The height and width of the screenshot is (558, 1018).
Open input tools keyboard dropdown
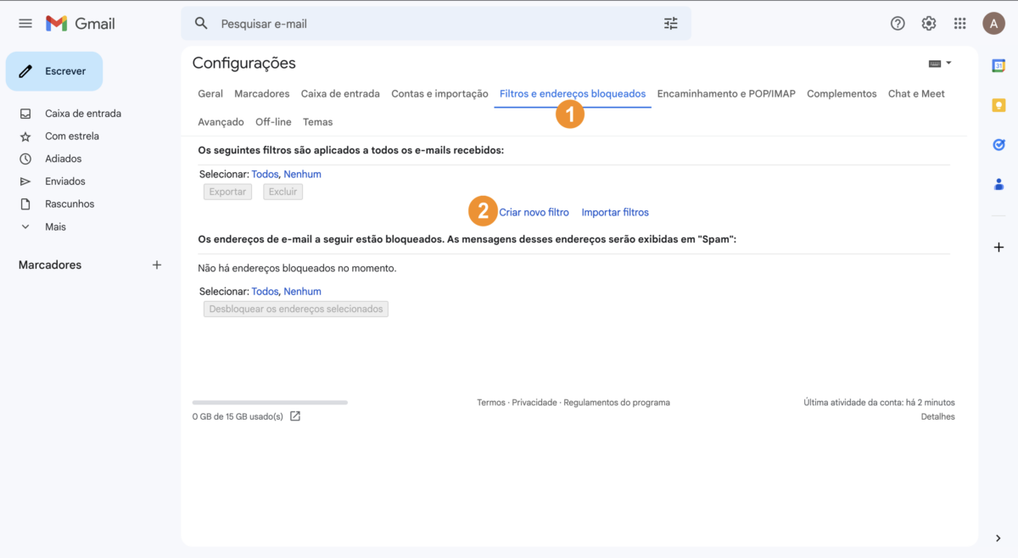point(940,64)
